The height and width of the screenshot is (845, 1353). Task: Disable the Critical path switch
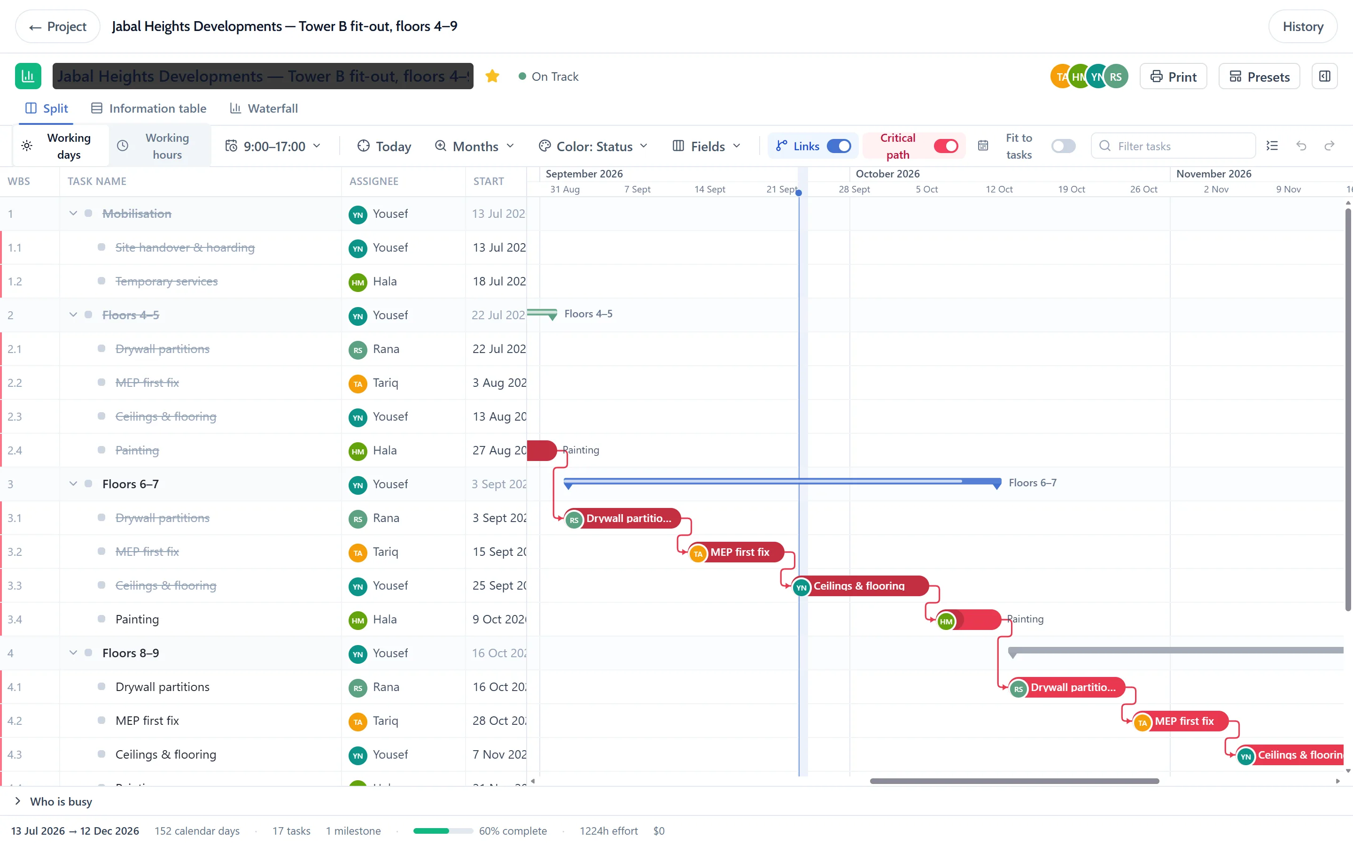(x=946, y=146)
